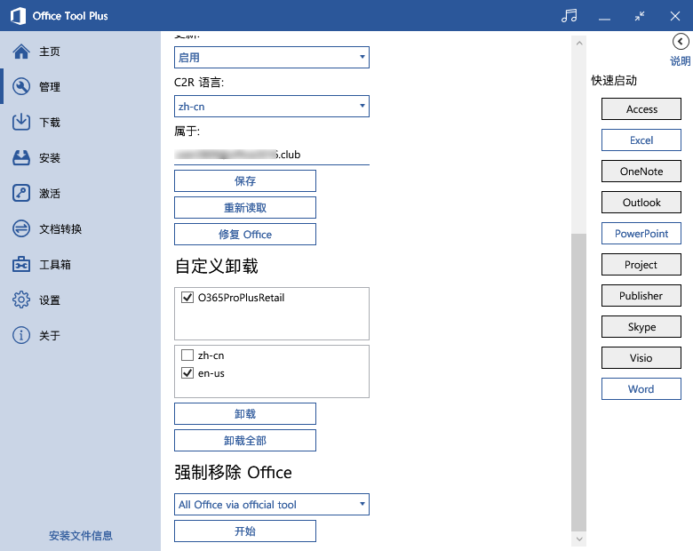Click the 卸载 button
693x551 pixels.
coord(245,413)
